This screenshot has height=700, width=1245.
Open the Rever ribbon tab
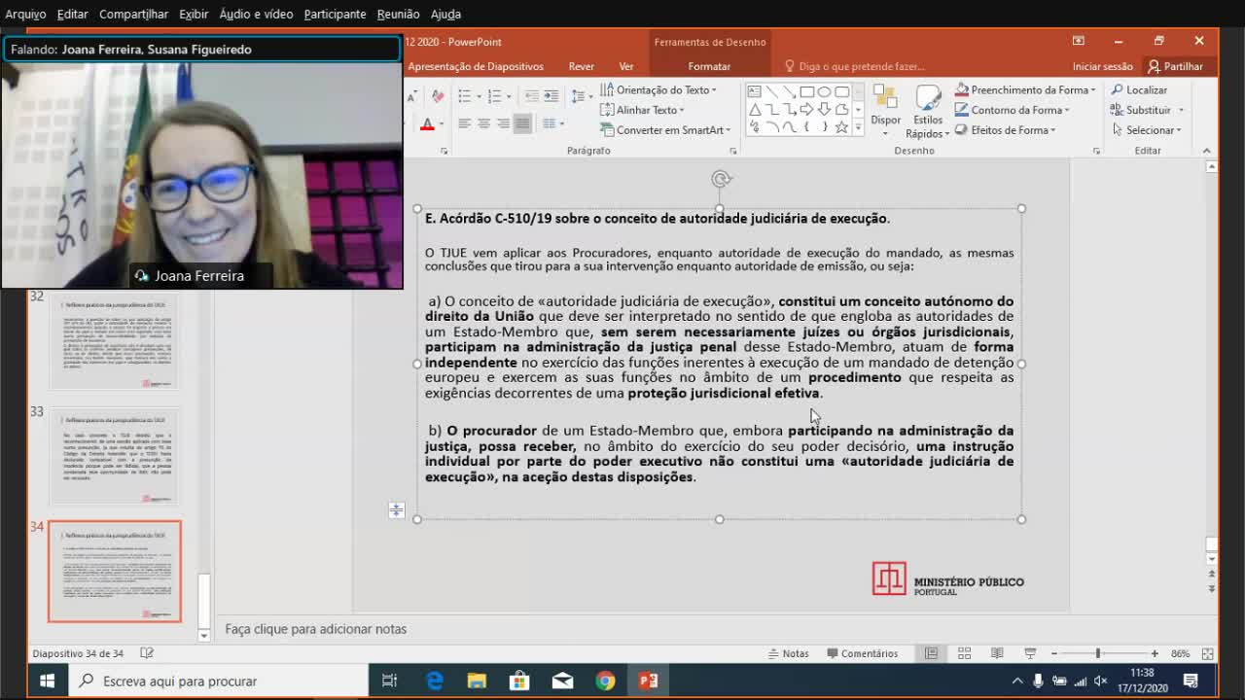[582, 66]
